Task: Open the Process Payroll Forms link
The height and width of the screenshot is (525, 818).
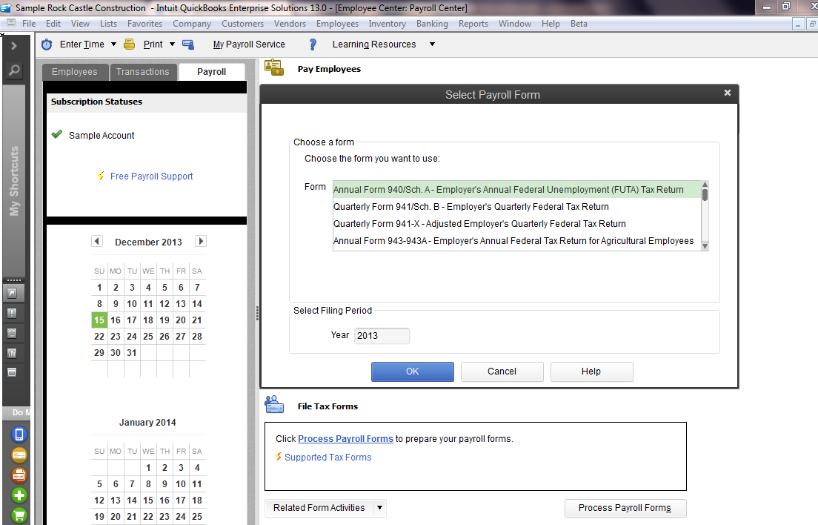Action: [345, 439]
